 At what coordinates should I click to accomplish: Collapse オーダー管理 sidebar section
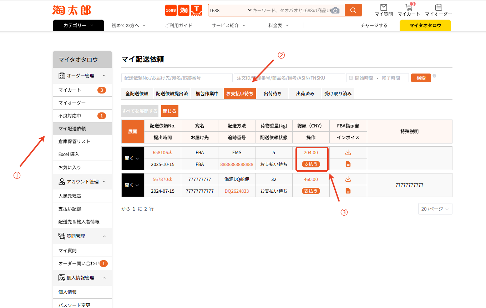[104, 76]
